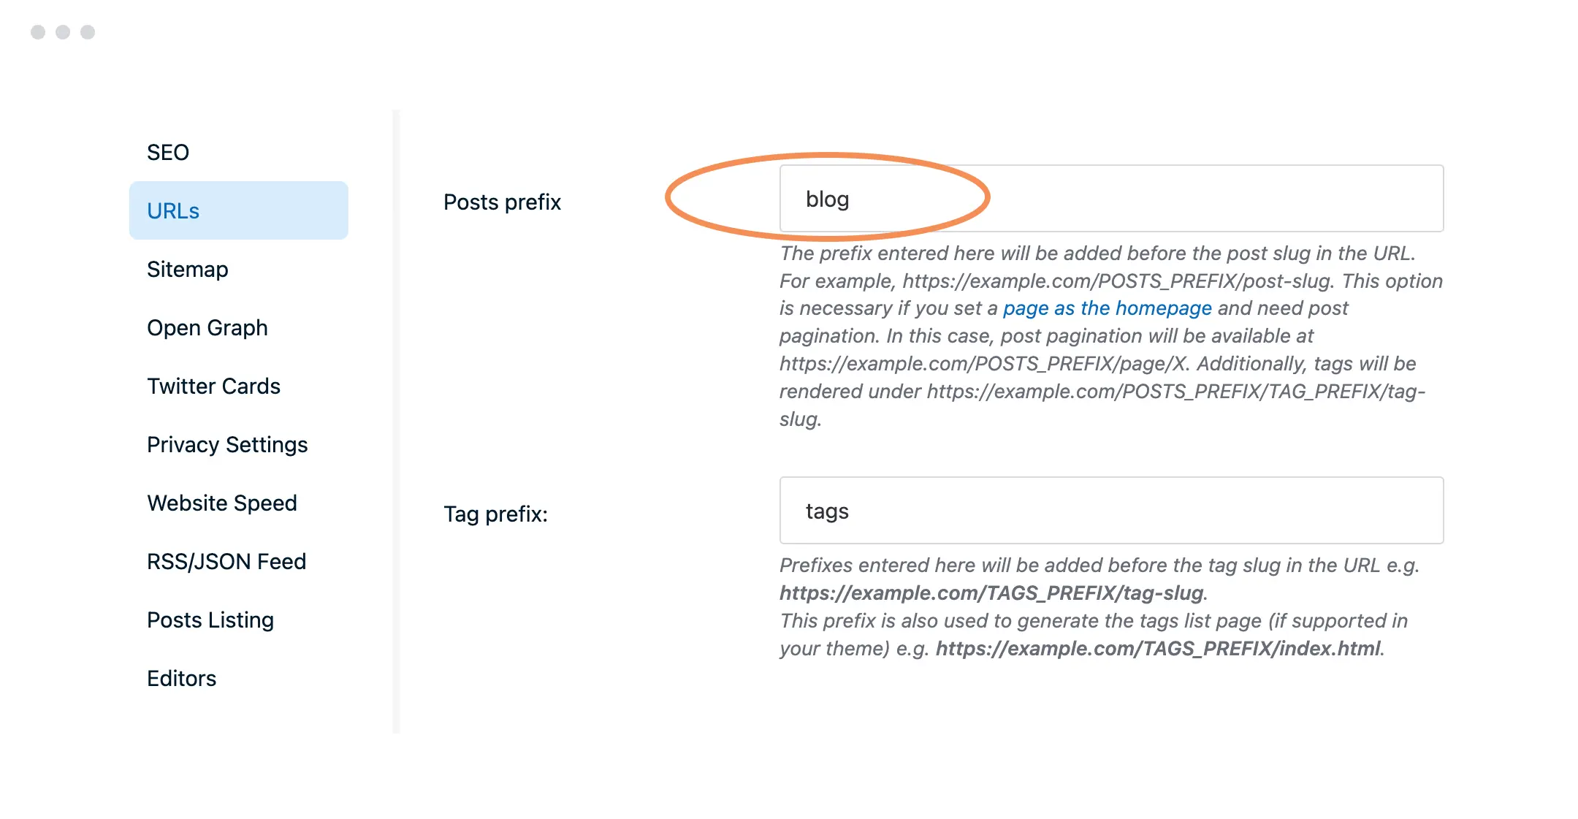Follow the 'page as the homepage' link
This screenshot has width=1578, height=819.
coord(1107,308)
